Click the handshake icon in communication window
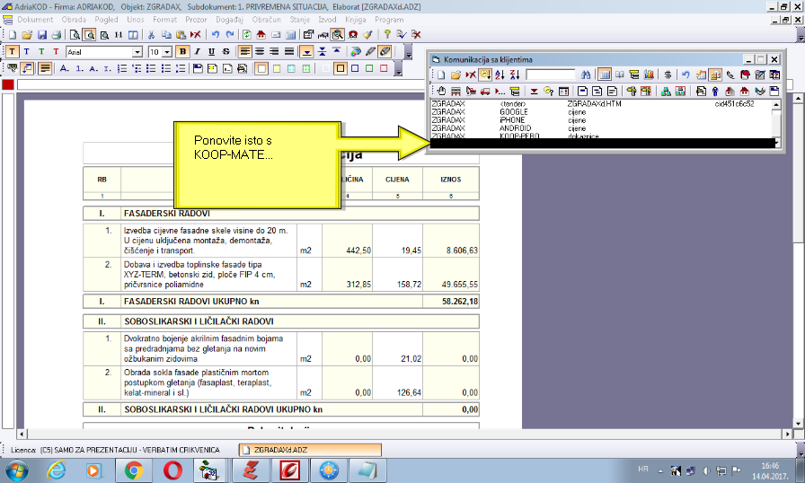Image resolution: width=805 pixels, height=483 pixels. [x=760, y=92]
